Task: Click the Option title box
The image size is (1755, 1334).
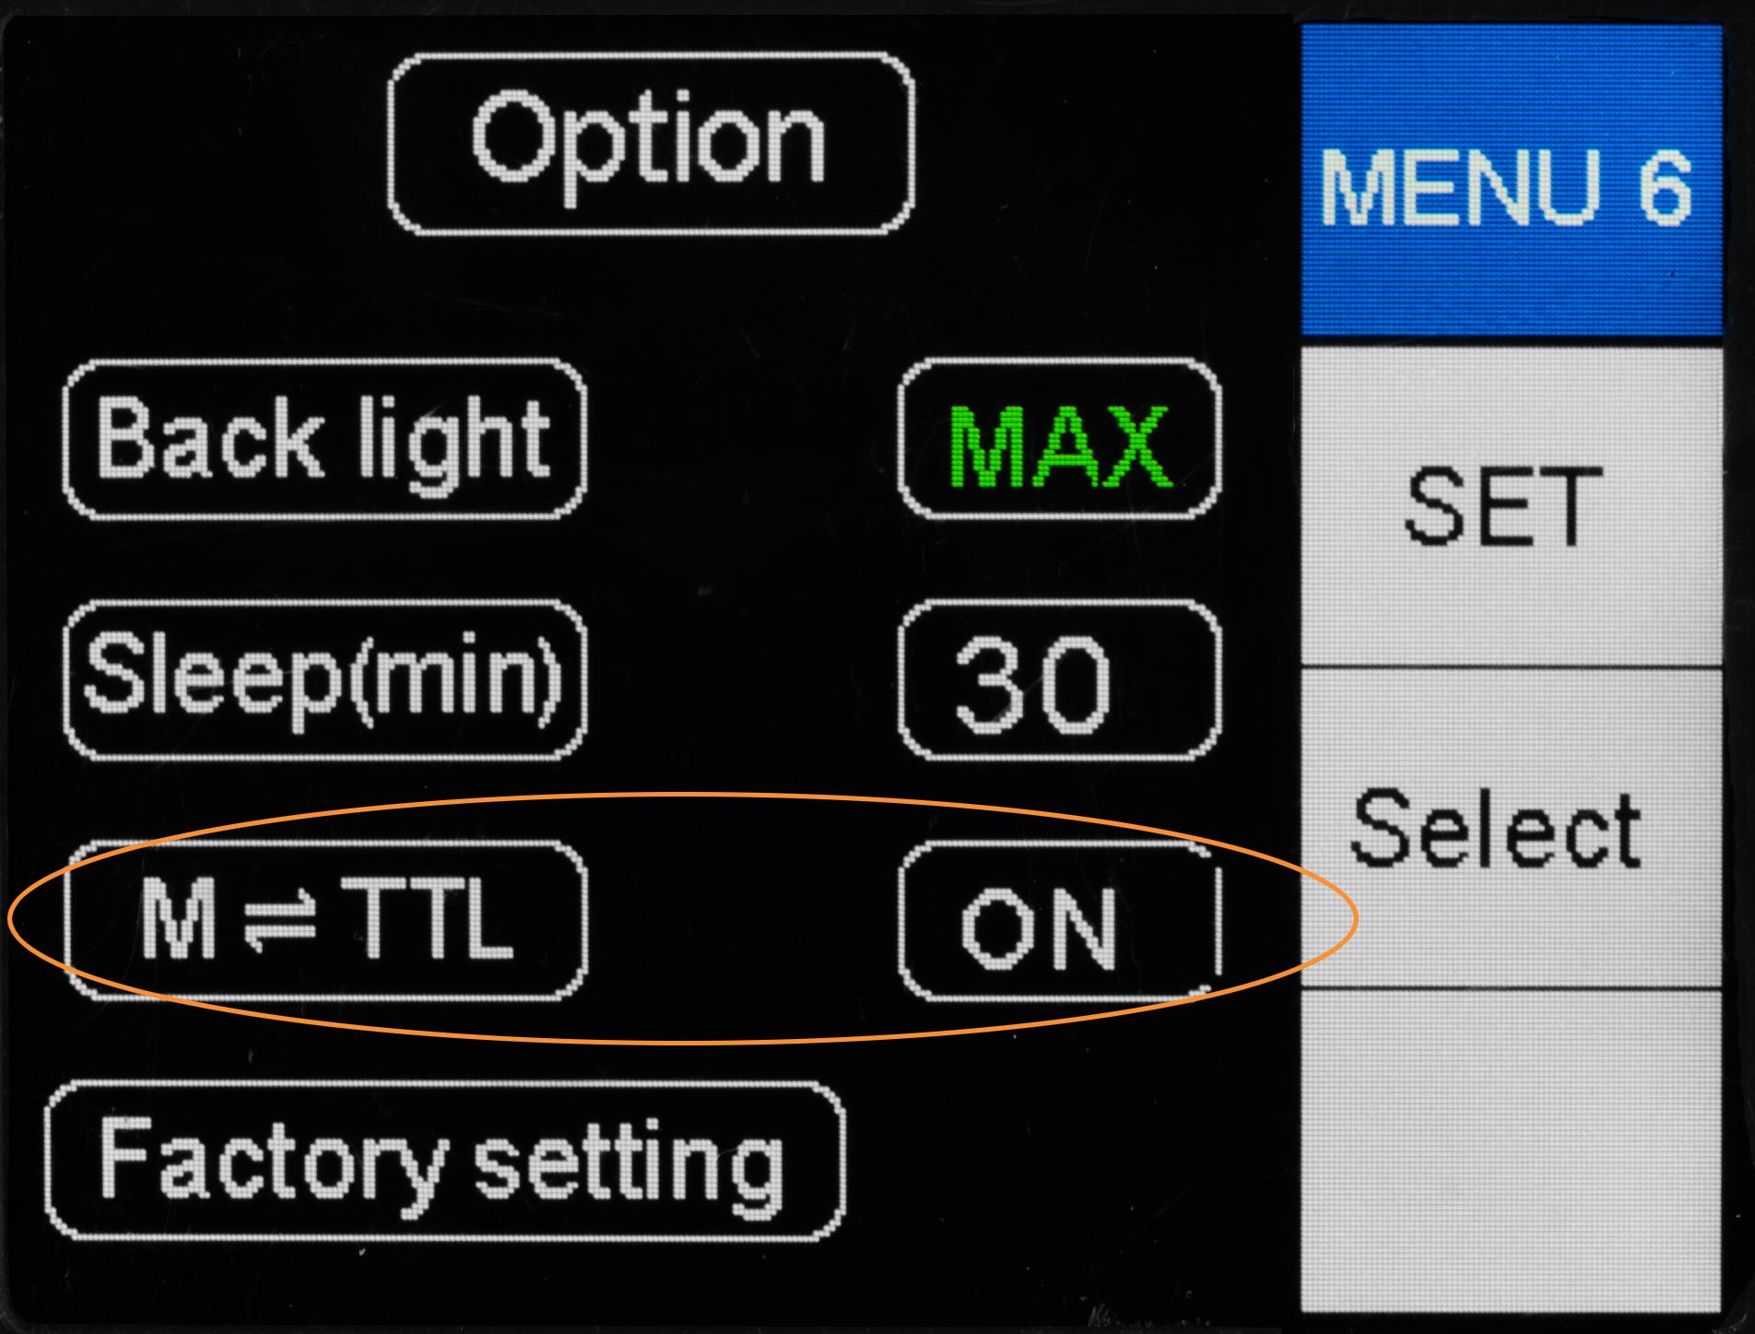Action: [x=651, y=145]
